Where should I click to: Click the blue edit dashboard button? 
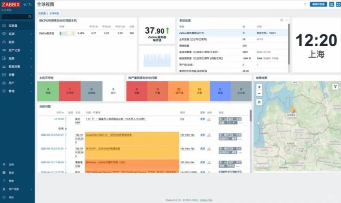318,4
